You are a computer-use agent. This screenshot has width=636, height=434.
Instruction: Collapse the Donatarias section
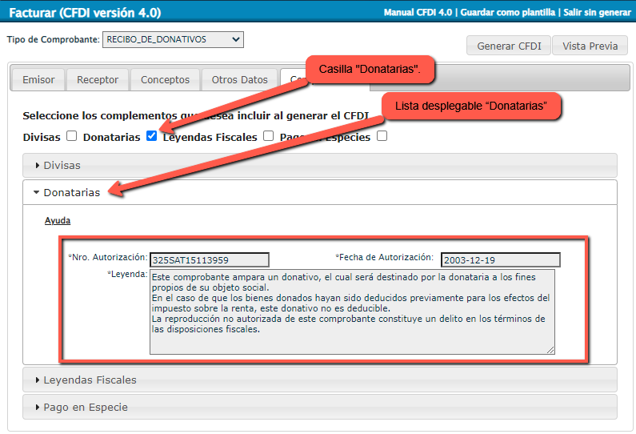[x=71, y=193]
